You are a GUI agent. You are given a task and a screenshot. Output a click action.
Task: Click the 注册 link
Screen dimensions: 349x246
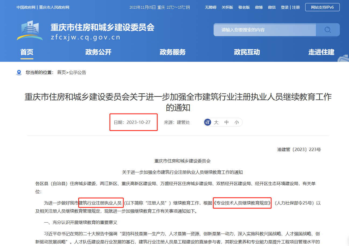tap(296, 7)
